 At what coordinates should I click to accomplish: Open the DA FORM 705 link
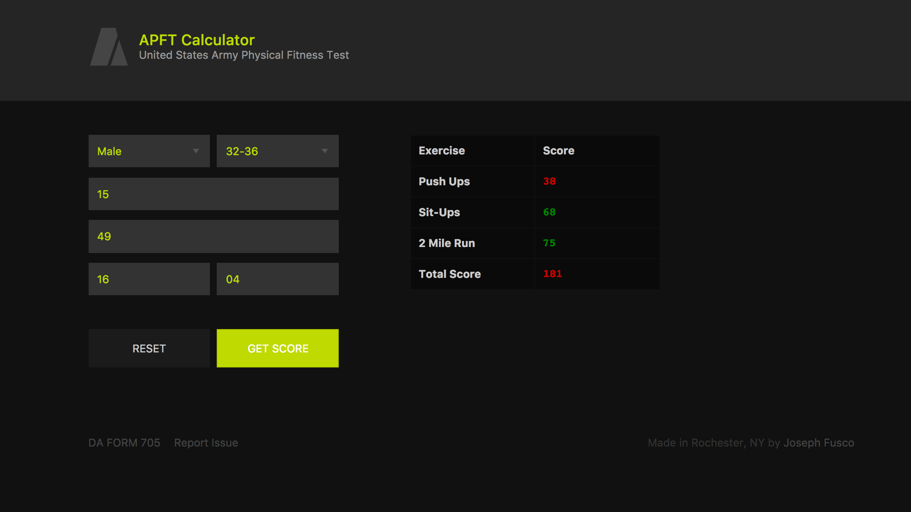[x=124, y=442]
